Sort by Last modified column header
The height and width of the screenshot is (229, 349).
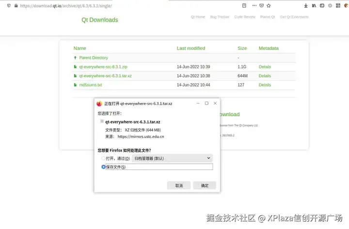click(191, 48)
